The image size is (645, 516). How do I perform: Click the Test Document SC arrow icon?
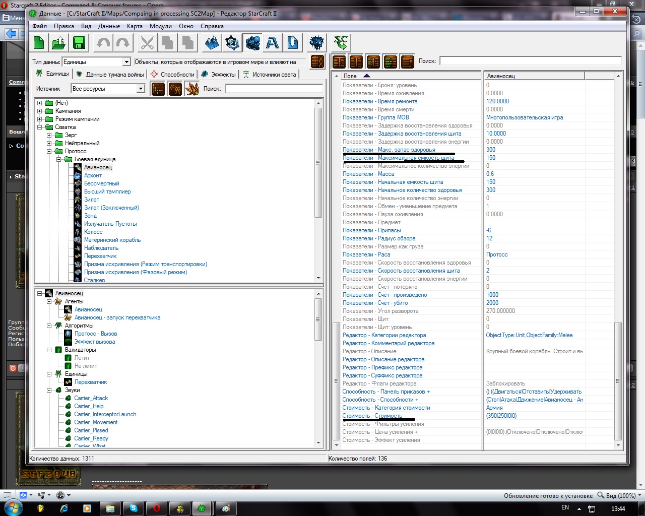click(x=341, y=43)
